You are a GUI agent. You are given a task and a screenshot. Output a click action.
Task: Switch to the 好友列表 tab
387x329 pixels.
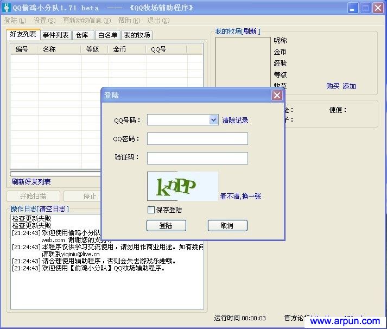[x=23, y=34]
